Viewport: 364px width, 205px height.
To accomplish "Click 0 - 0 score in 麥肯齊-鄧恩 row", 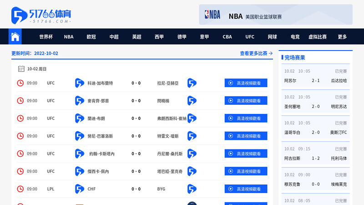I will pos(136,101).
